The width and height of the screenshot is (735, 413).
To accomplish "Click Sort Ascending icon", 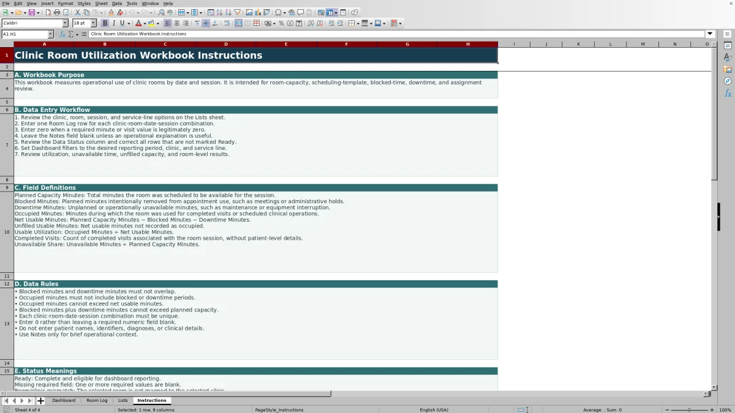I will pyautogui.click(x=219, y=12).
